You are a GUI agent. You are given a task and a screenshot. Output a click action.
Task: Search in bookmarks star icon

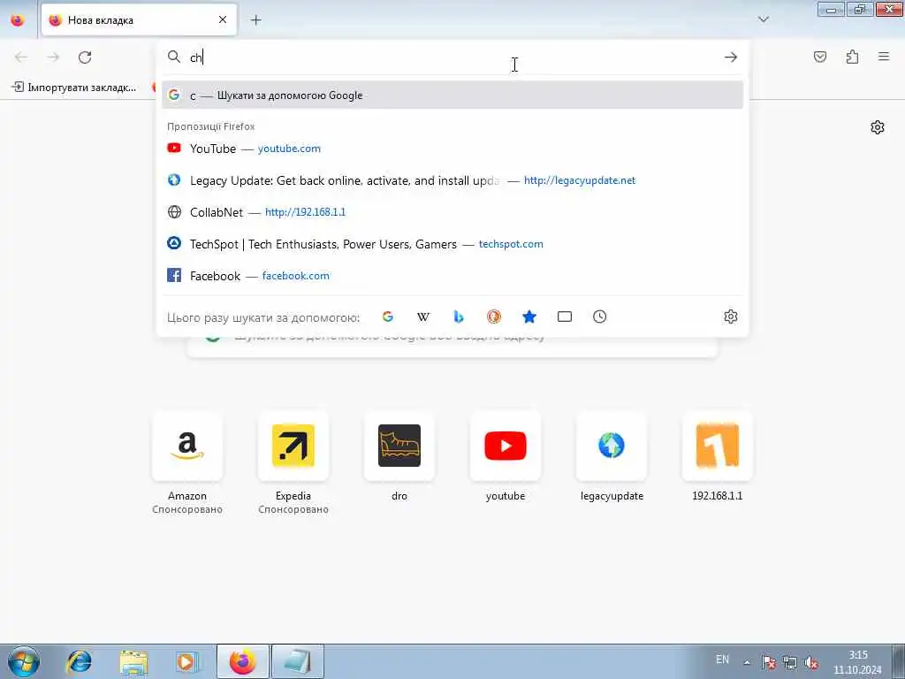(x=529, y=317)
